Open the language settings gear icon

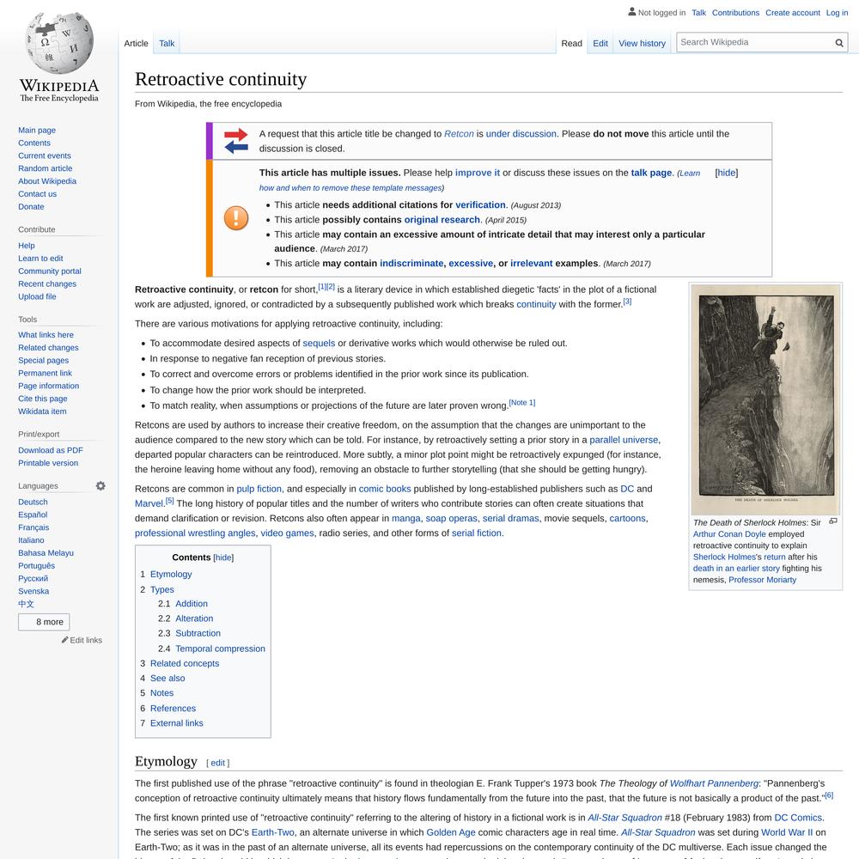coord(101,486)
